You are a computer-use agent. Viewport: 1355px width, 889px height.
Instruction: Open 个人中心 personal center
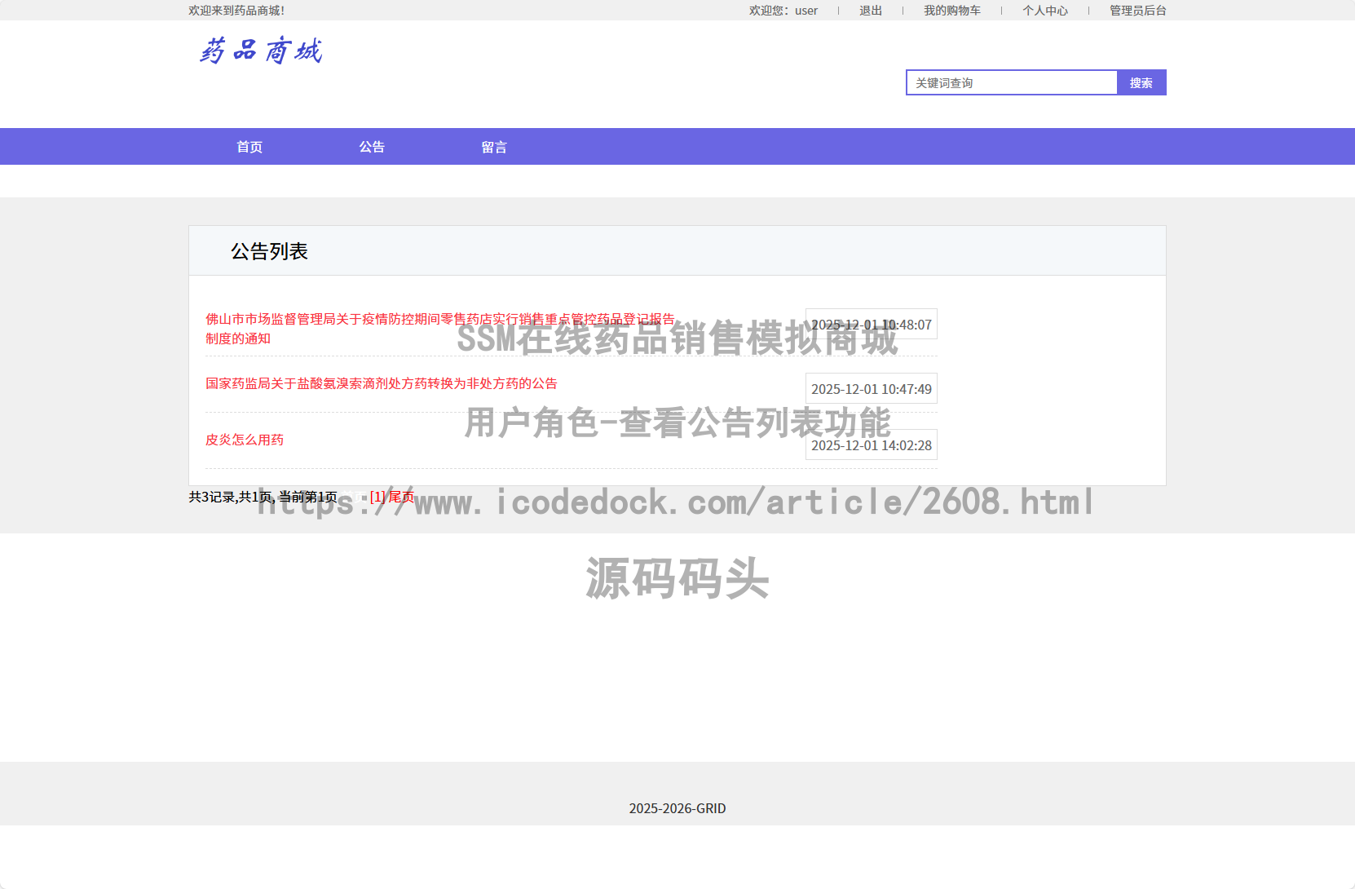pyautogui.click(x=1046, y=10)
